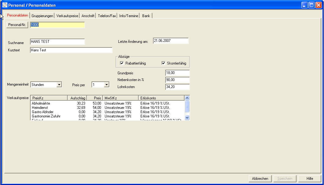Uncheck the Skontierfähig checkbox
This screenshot has width=324, height=185.
[x=164, y=63]
